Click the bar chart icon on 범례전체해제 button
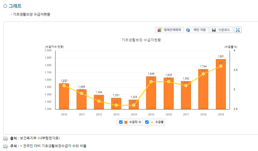The width and height of the screenshot is (258, 151). pyautogui.click(x=159, y=30)
